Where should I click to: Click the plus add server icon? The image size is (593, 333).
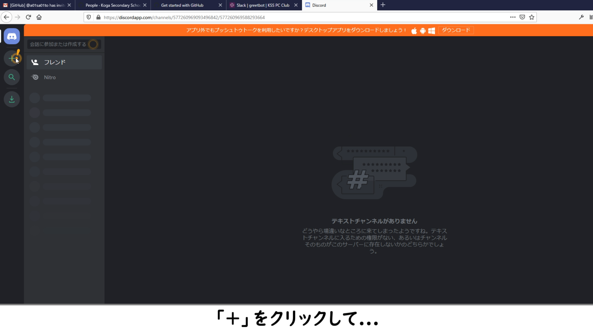pos(12,58)
